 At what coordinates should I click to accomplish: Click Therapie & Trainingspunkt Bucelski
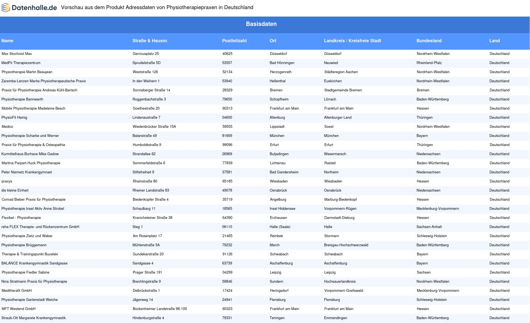coord(30,254)
